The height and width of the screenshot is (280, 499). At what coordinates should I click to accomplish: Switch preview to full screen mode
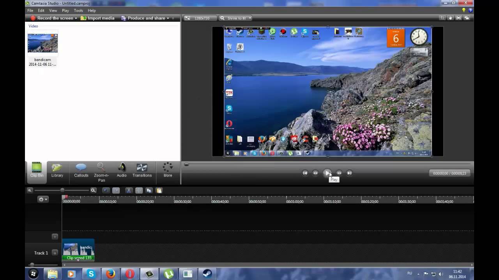point(458,18)
